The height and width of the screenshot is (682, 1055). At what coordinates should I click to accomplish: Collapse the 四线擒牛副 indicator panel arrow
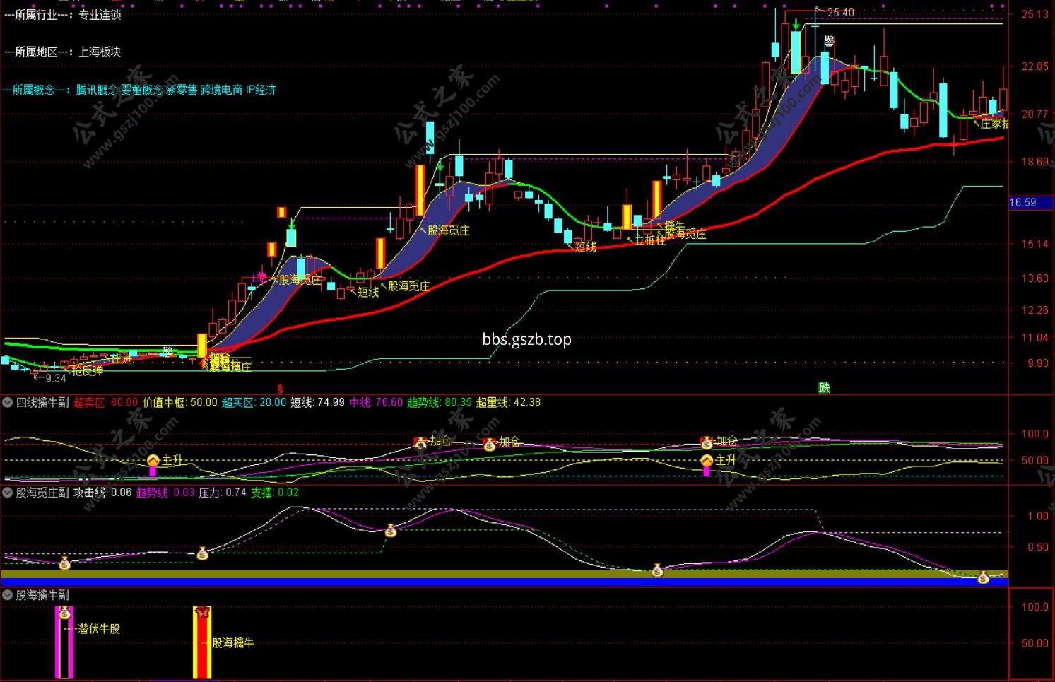point(8,403)
